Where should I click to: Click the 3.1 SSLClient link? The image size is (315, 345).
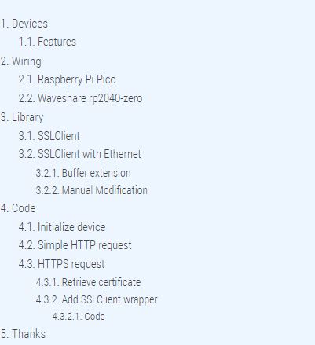(x=49, y=136)
